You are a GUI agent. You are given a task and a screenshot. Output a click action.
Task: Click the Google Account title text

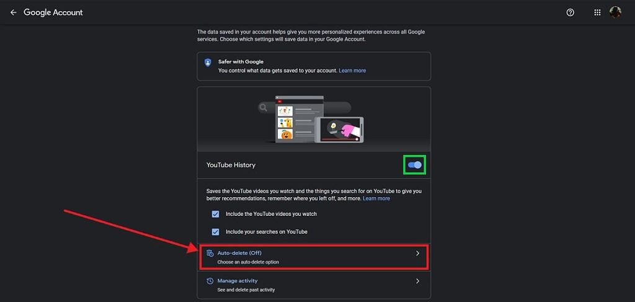53,12
